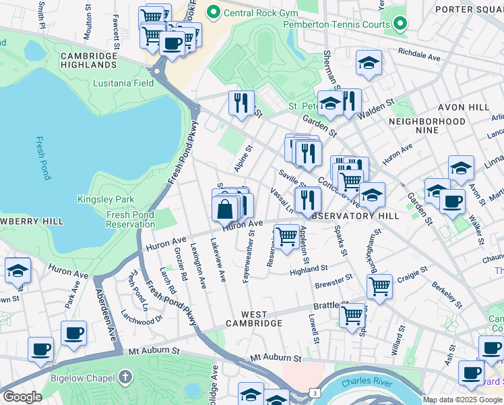Select the restaurant marker near Walden St
The image size is (504, 405).
point(349,102)
